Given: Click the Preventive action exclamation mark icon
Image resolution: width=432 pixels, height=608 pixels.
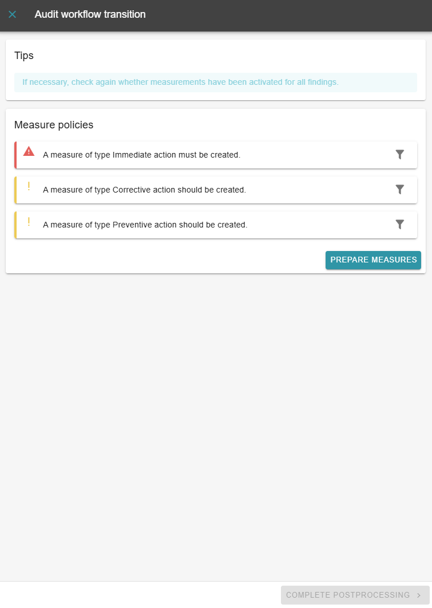Looking at the screenshot, I should pos(29,222).
